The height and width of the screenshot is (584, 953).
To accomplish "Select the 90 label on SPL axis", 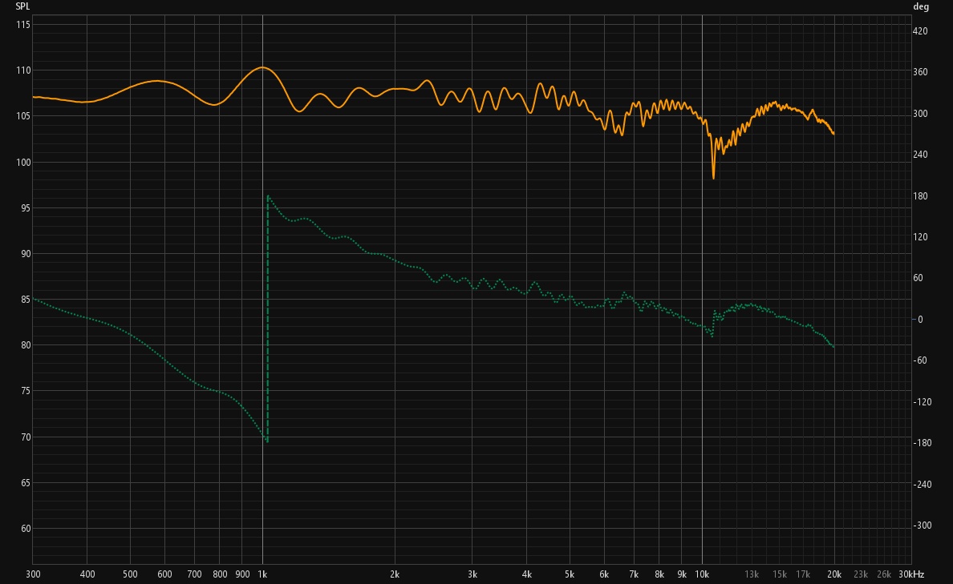I will (x=26, y=254).
